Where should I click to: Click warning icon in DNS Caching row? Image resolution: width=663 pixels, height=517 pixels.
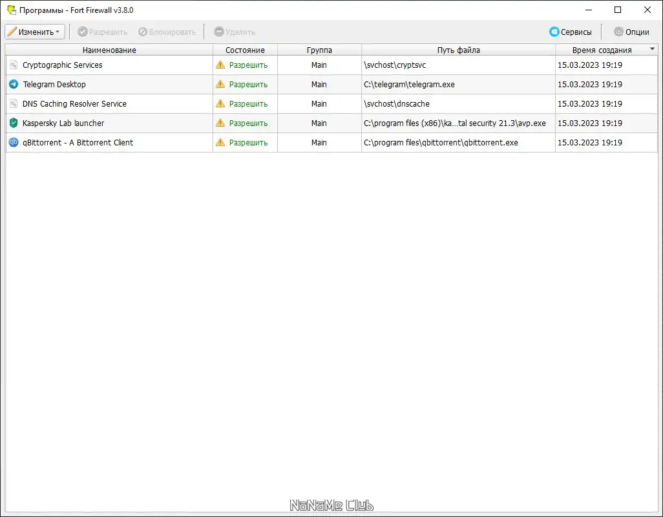pyautogui.click(x=220, y=103)
